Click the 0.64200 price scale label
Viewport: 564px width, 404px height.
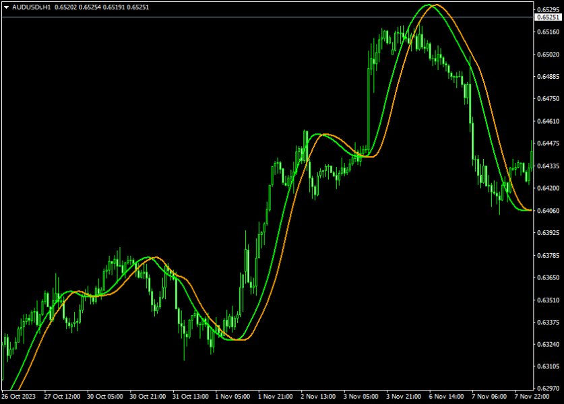point(549,189)
